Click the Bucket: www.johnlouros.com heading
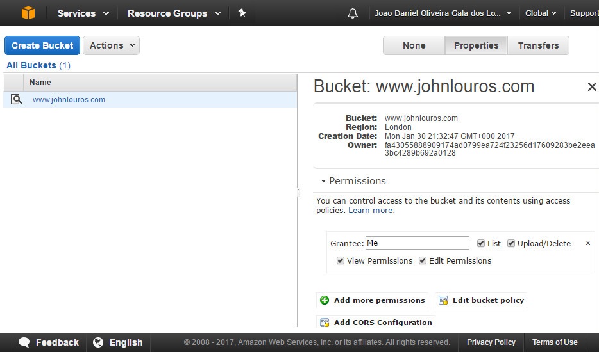This screenshot has width=599, height=352. 424,86
